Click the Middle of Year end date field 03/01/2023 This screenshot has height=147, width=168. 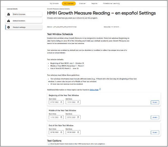pos(73,117)
